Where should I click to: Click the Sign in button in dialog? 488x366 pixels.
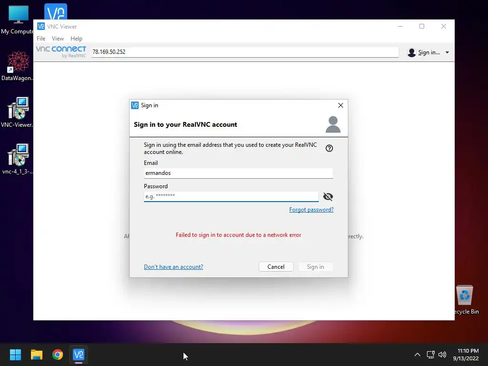pos(315,267)
